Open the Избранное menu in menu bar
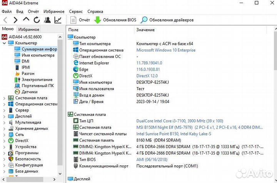277x183 pixels. click(x=54, y=12)
